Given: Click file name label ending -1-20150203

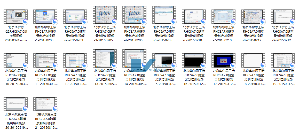Looking at the screenshot, I should 46,34.
